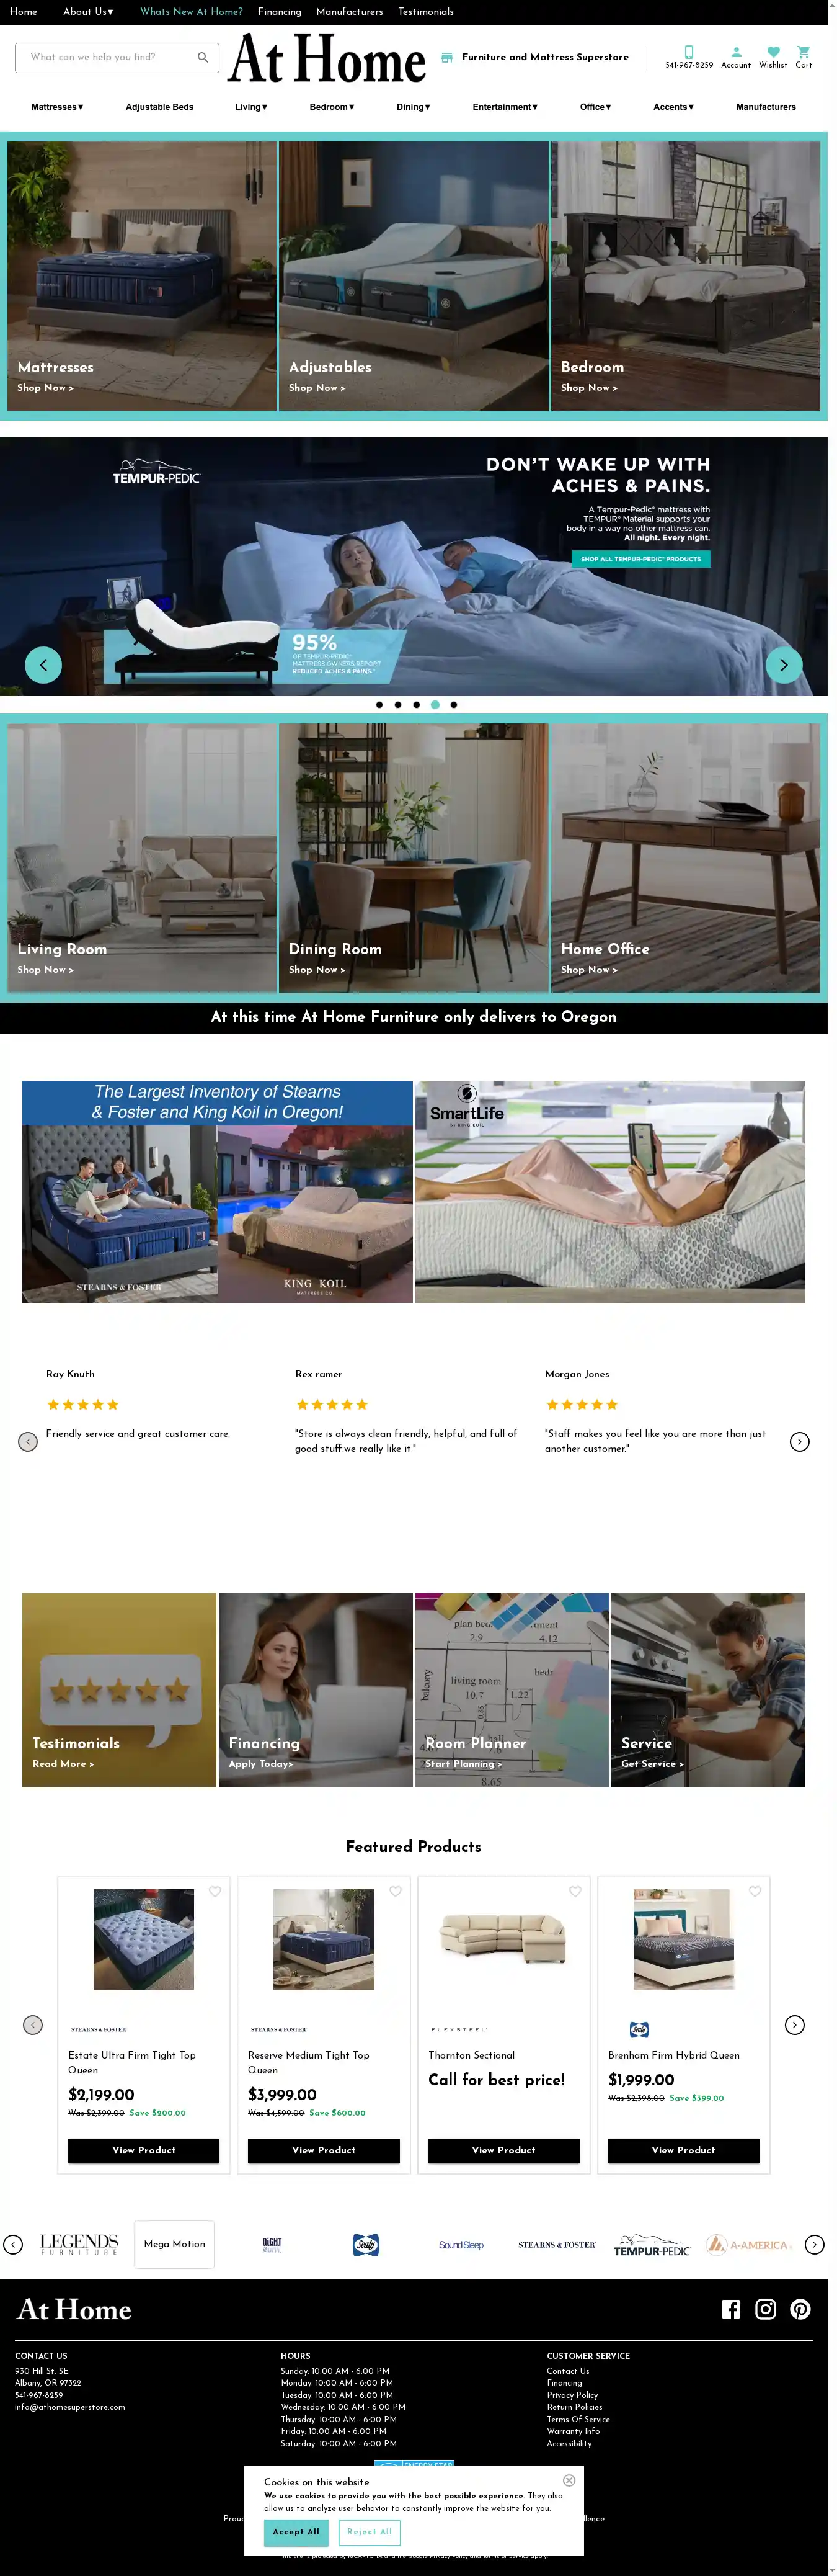Add Estate Ultra Firm Tight Top to wishlist

click(215, 1891)
